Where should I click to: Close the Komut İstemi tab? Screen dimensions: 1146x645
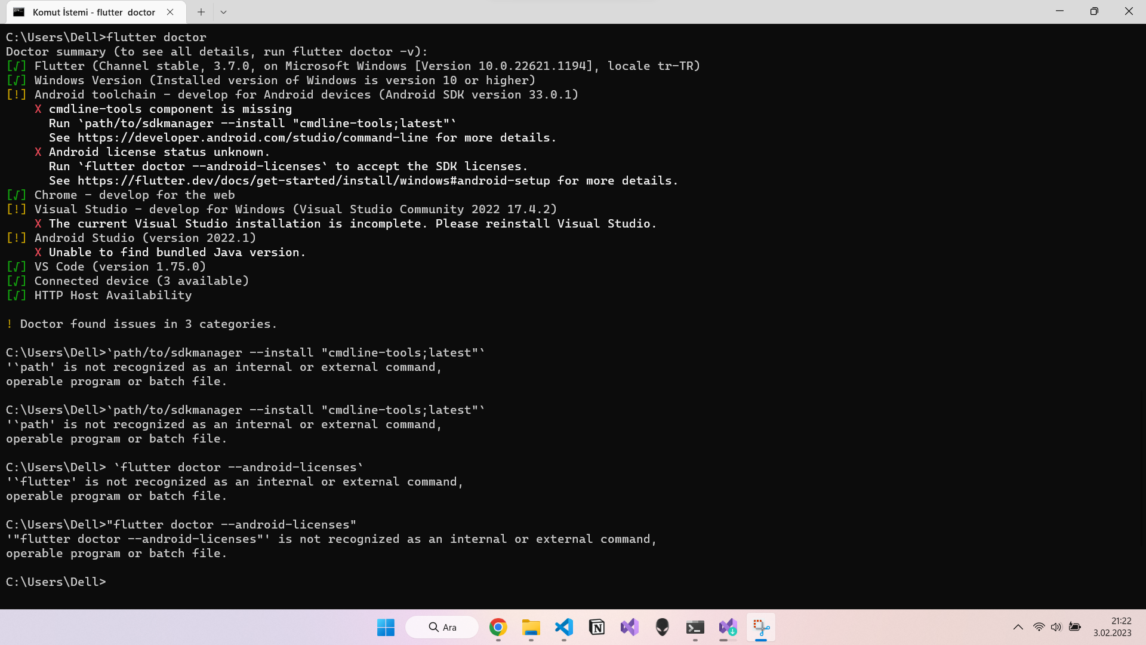(x=170, y=12)
